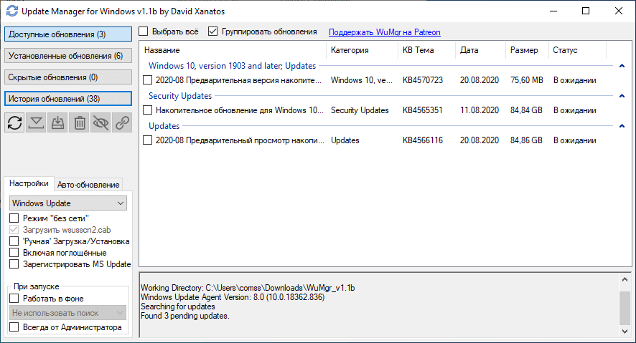
Task: Maximize the Update Manager window
Action: [586, 11]
